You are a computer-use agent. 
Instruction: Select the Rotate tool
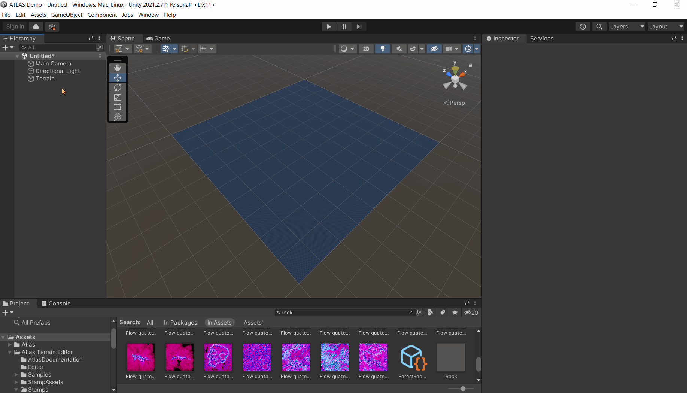tap(117, 88)
